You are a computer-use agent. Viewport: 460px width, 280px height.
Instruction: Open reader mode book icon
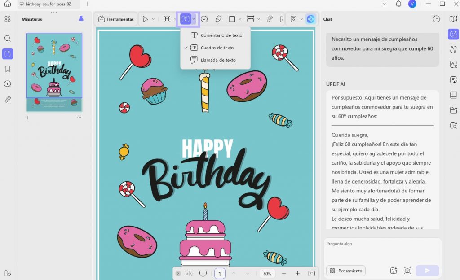453,19
